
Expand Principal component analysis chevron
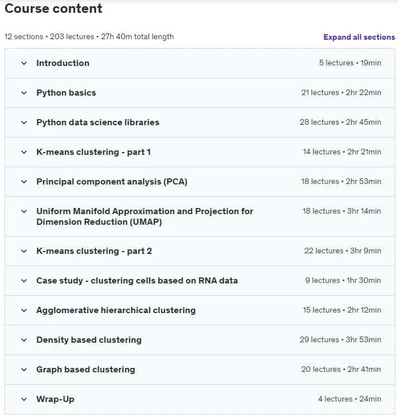point(24,182)
